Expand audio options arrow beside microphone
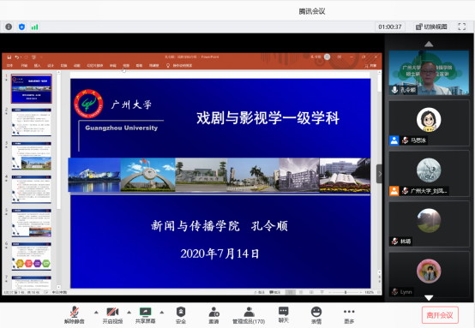This screenshot has width=475, height=328. pyautogui.click(x=96, y=312)
